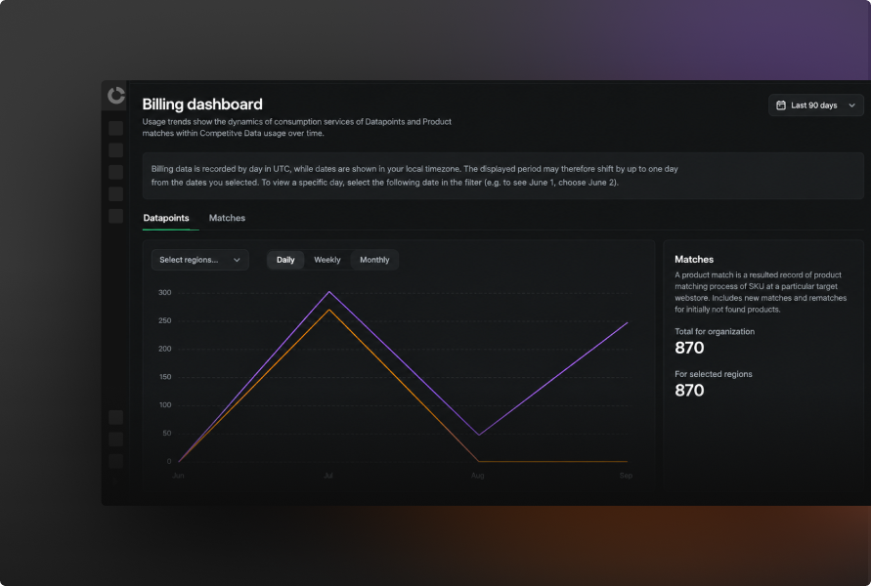Click the Matches panel heading

694,259
